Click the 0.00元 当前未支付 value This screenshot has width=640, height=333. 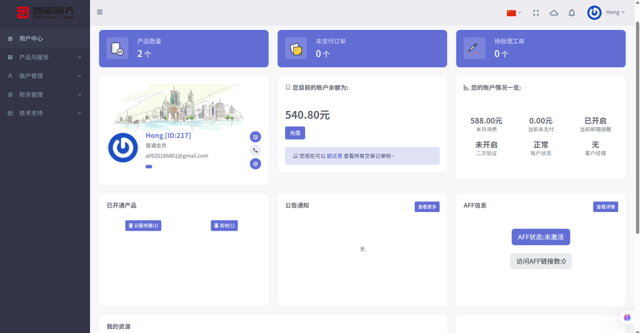pos(541,121)
